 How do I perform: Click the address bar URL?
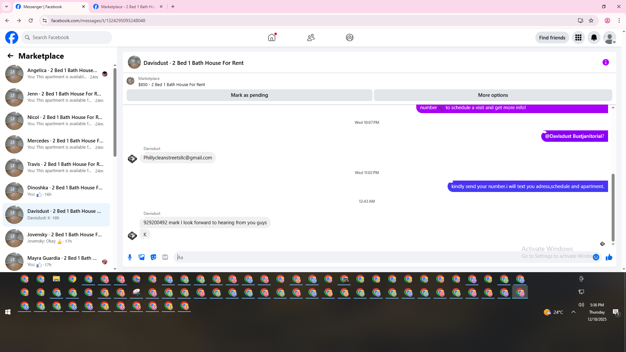[98, 21]
